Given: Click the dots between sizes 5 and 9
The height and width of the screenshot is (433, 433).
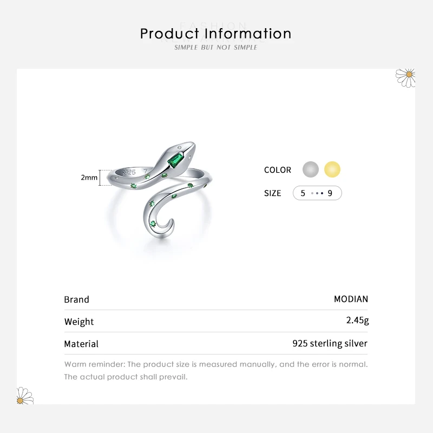Looking at the screenshot, I should [317, 193].
